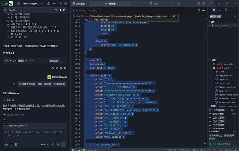239x151 pixels.
Task: Select 'operator<' outline entry
Action: click(226, 99)
